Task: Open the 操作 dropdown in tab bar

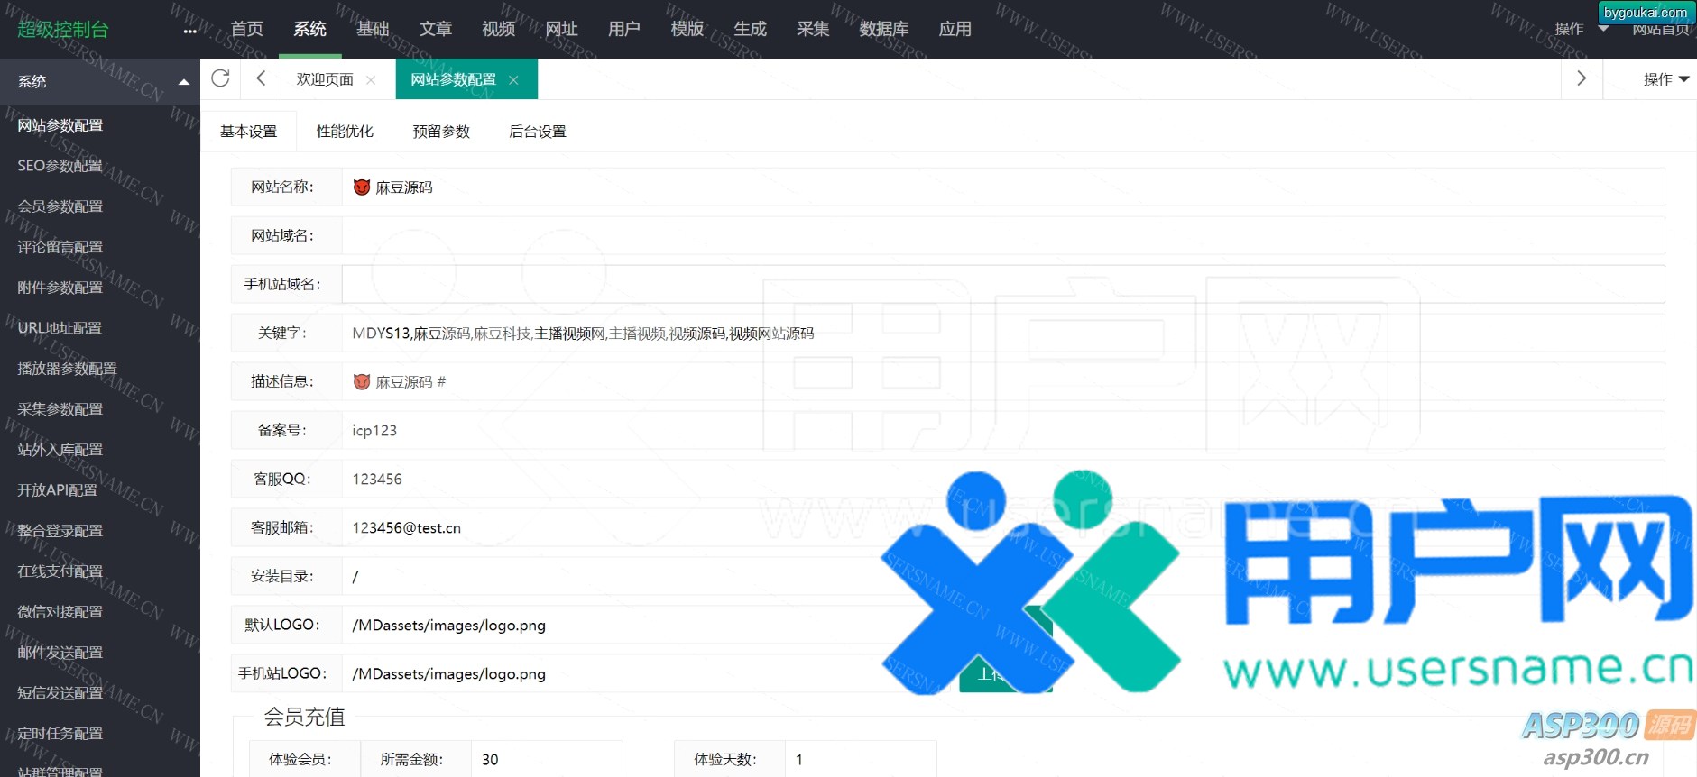Action: point(1665,79)
